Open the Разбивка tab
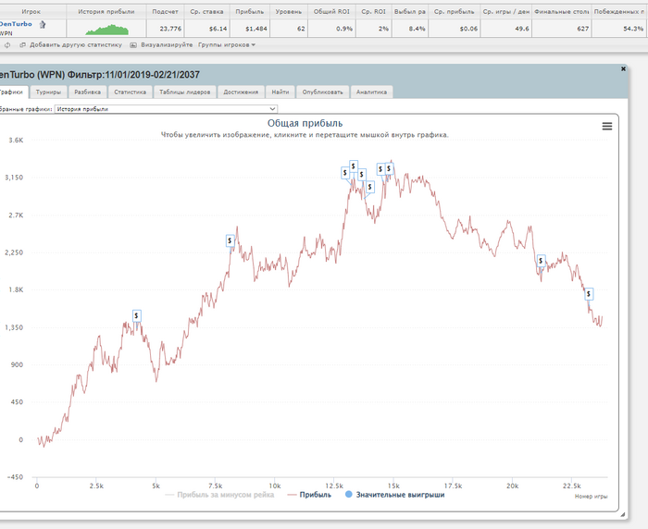The height and width of the screenshot is (529, 648). tap(87, 92)
